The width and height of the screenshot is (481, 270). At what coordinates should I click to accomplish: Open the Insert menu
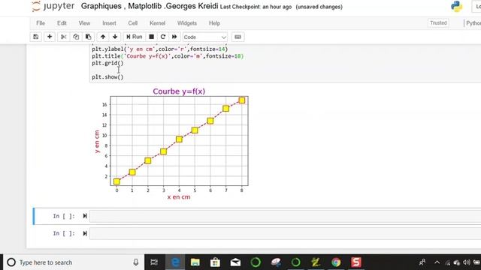pos(109,23)
